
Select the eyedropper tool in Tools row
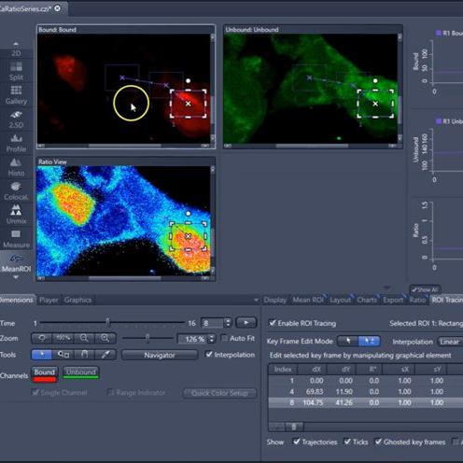[x=105, y=355]
